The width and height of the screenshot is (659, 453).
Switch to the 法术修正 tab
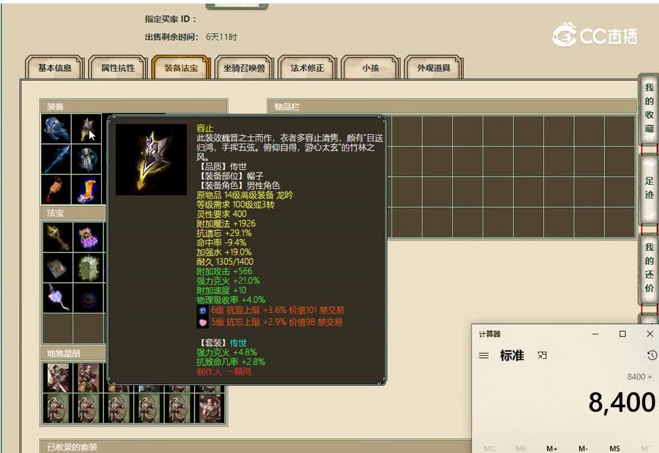click(x=307, y=68)
